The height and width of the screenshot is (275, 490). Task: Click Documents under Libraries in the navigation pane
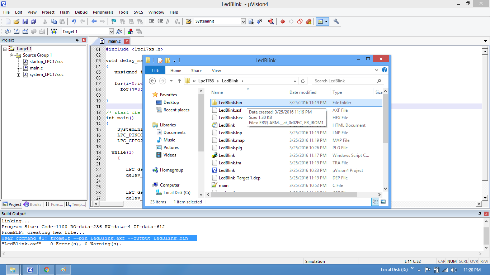pos(174,132)
